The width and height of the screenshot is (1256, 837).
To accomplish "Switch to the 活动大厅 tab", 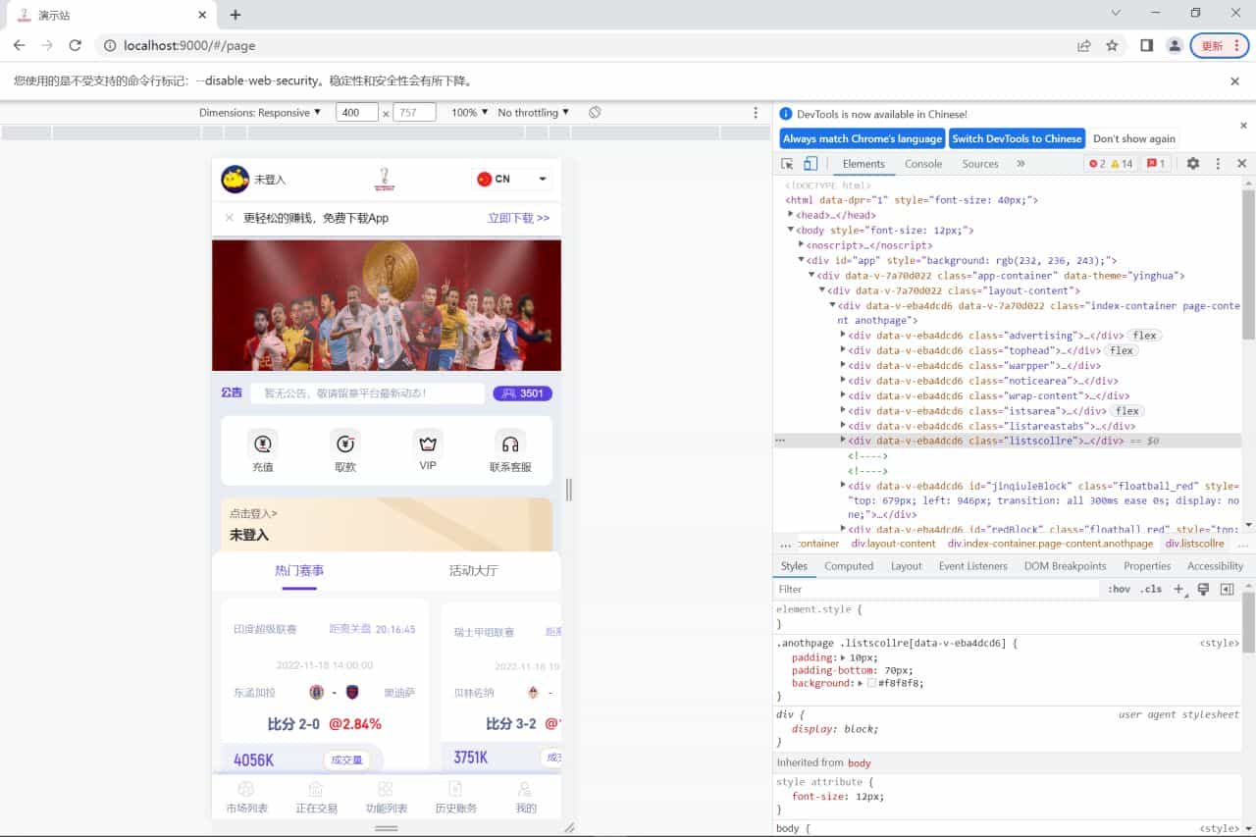I will [474, 570].
